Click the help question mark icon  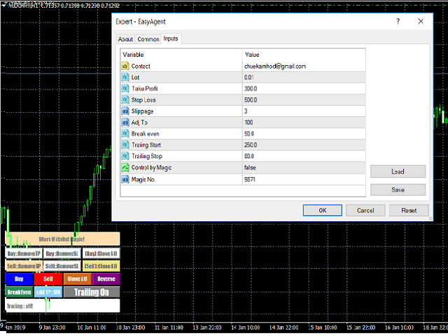tap(398, 22)
